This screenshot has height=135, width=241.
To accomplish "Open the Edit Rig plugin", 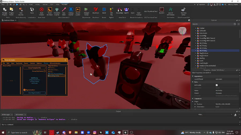I will tap(111, 11).
